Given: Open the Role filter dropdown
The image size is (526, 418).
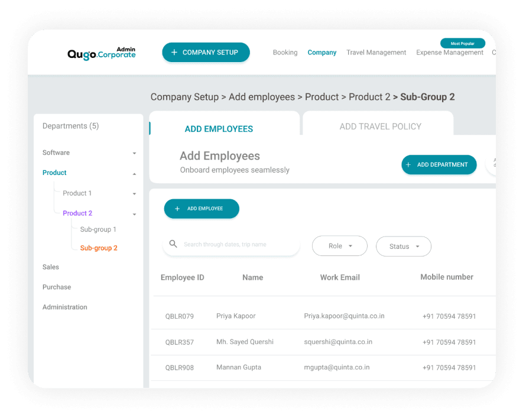Looking at the screenshot, I should point(340,246).
